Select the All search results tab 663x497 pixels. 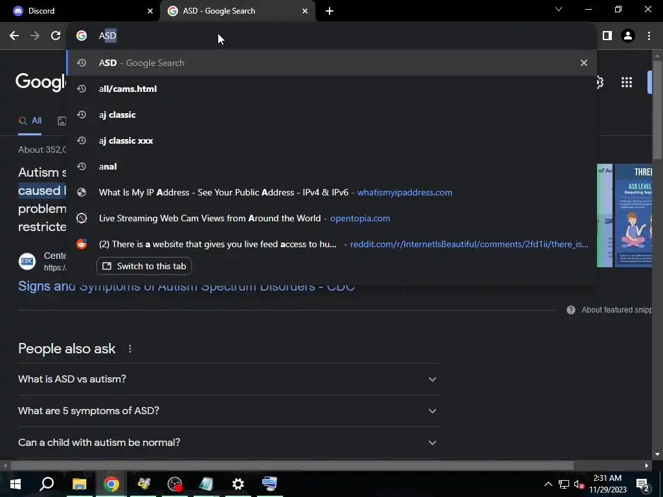30,121
